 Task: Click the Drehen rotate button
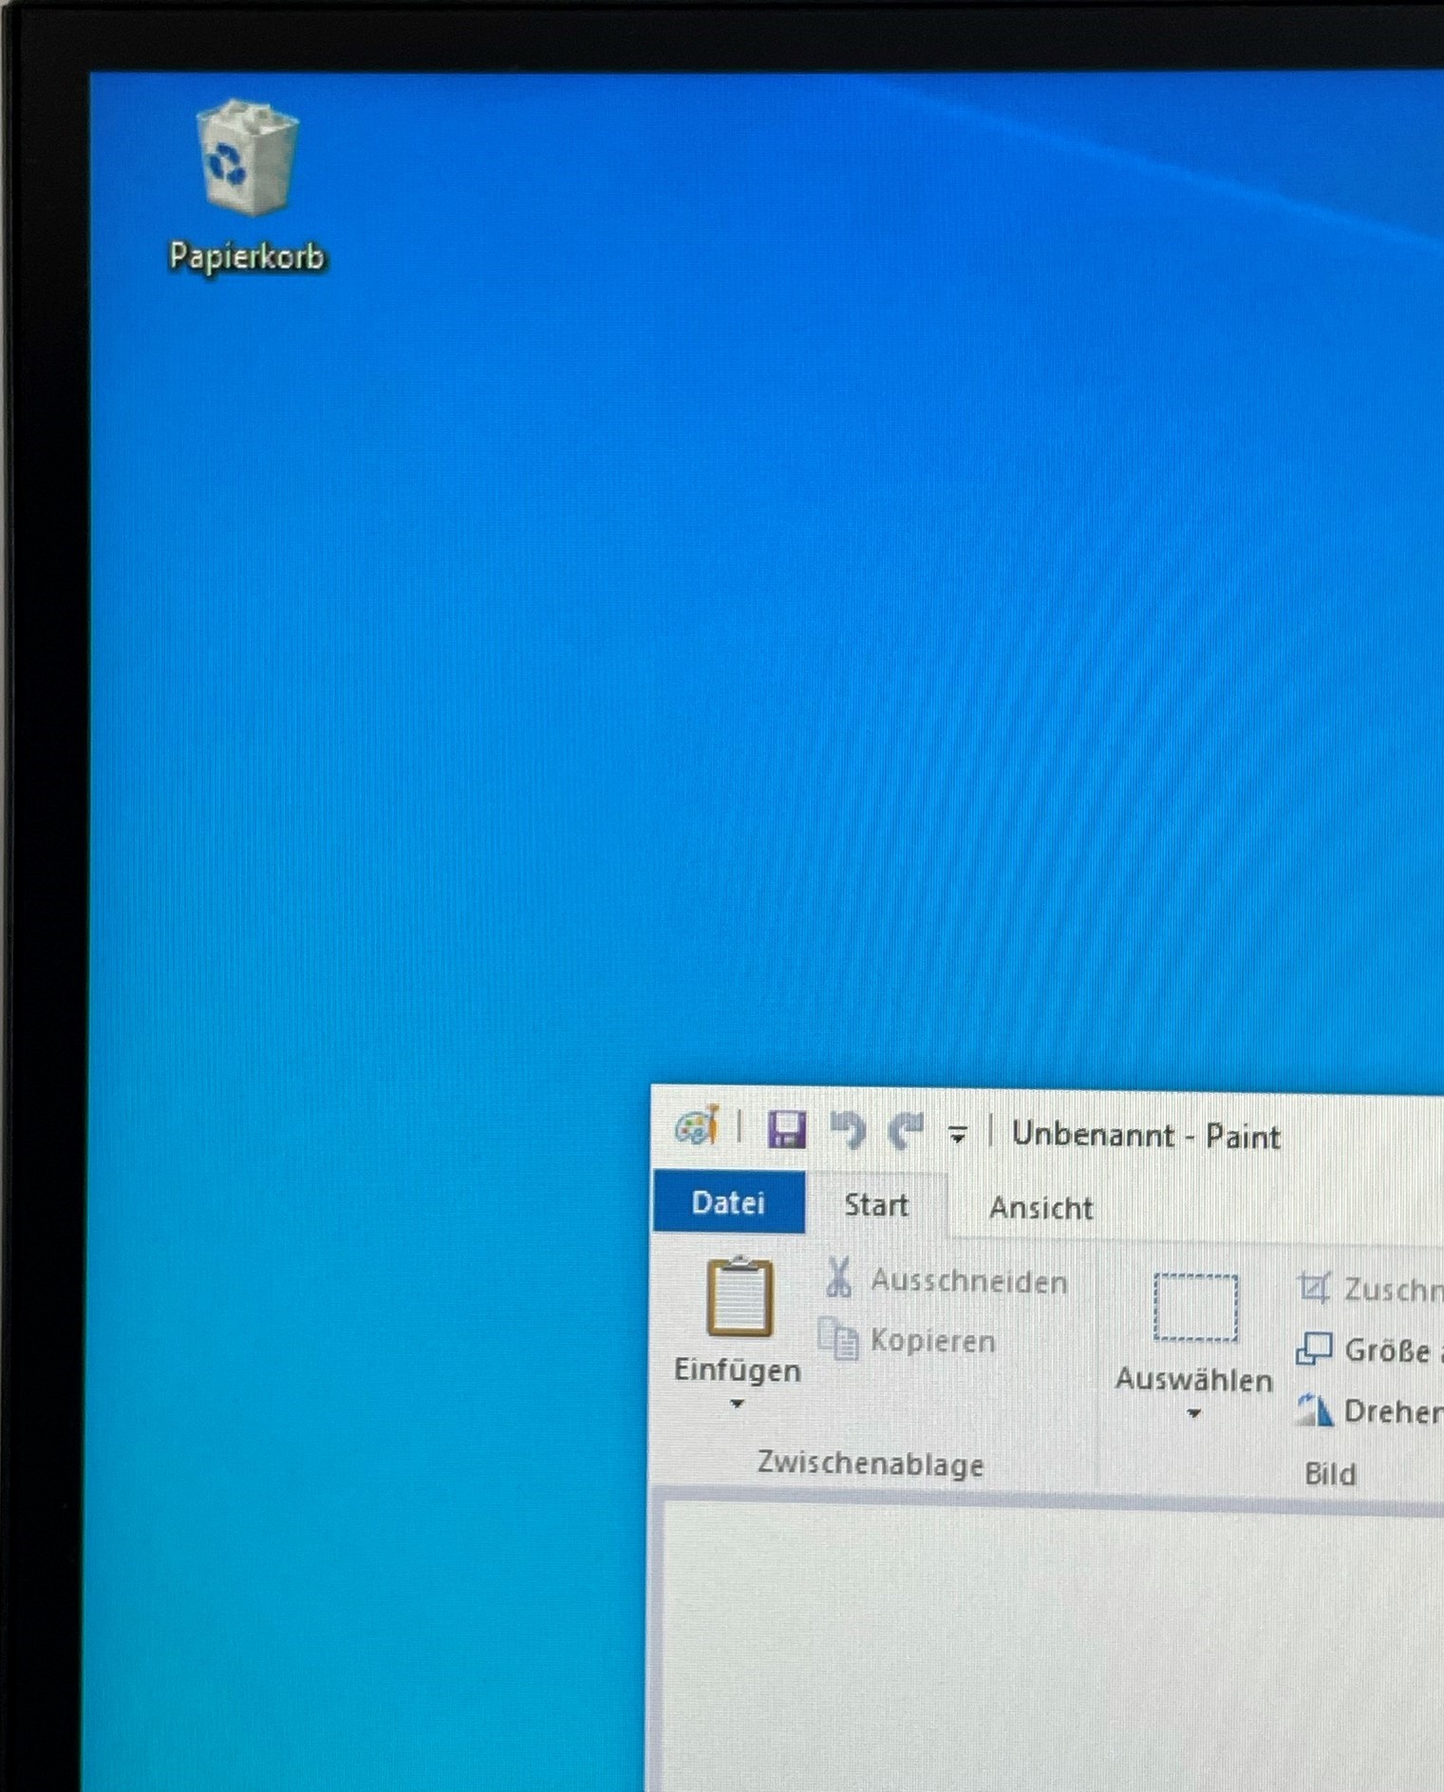(1369, 1411)
